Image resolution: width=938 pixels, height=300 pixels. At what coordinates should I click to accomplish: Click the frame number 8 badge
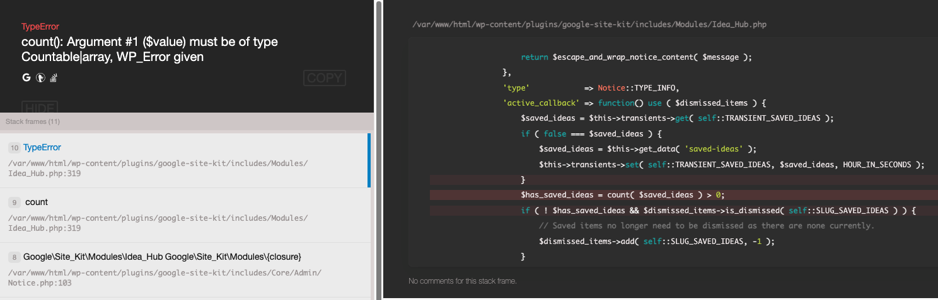[x=14, y=257]
